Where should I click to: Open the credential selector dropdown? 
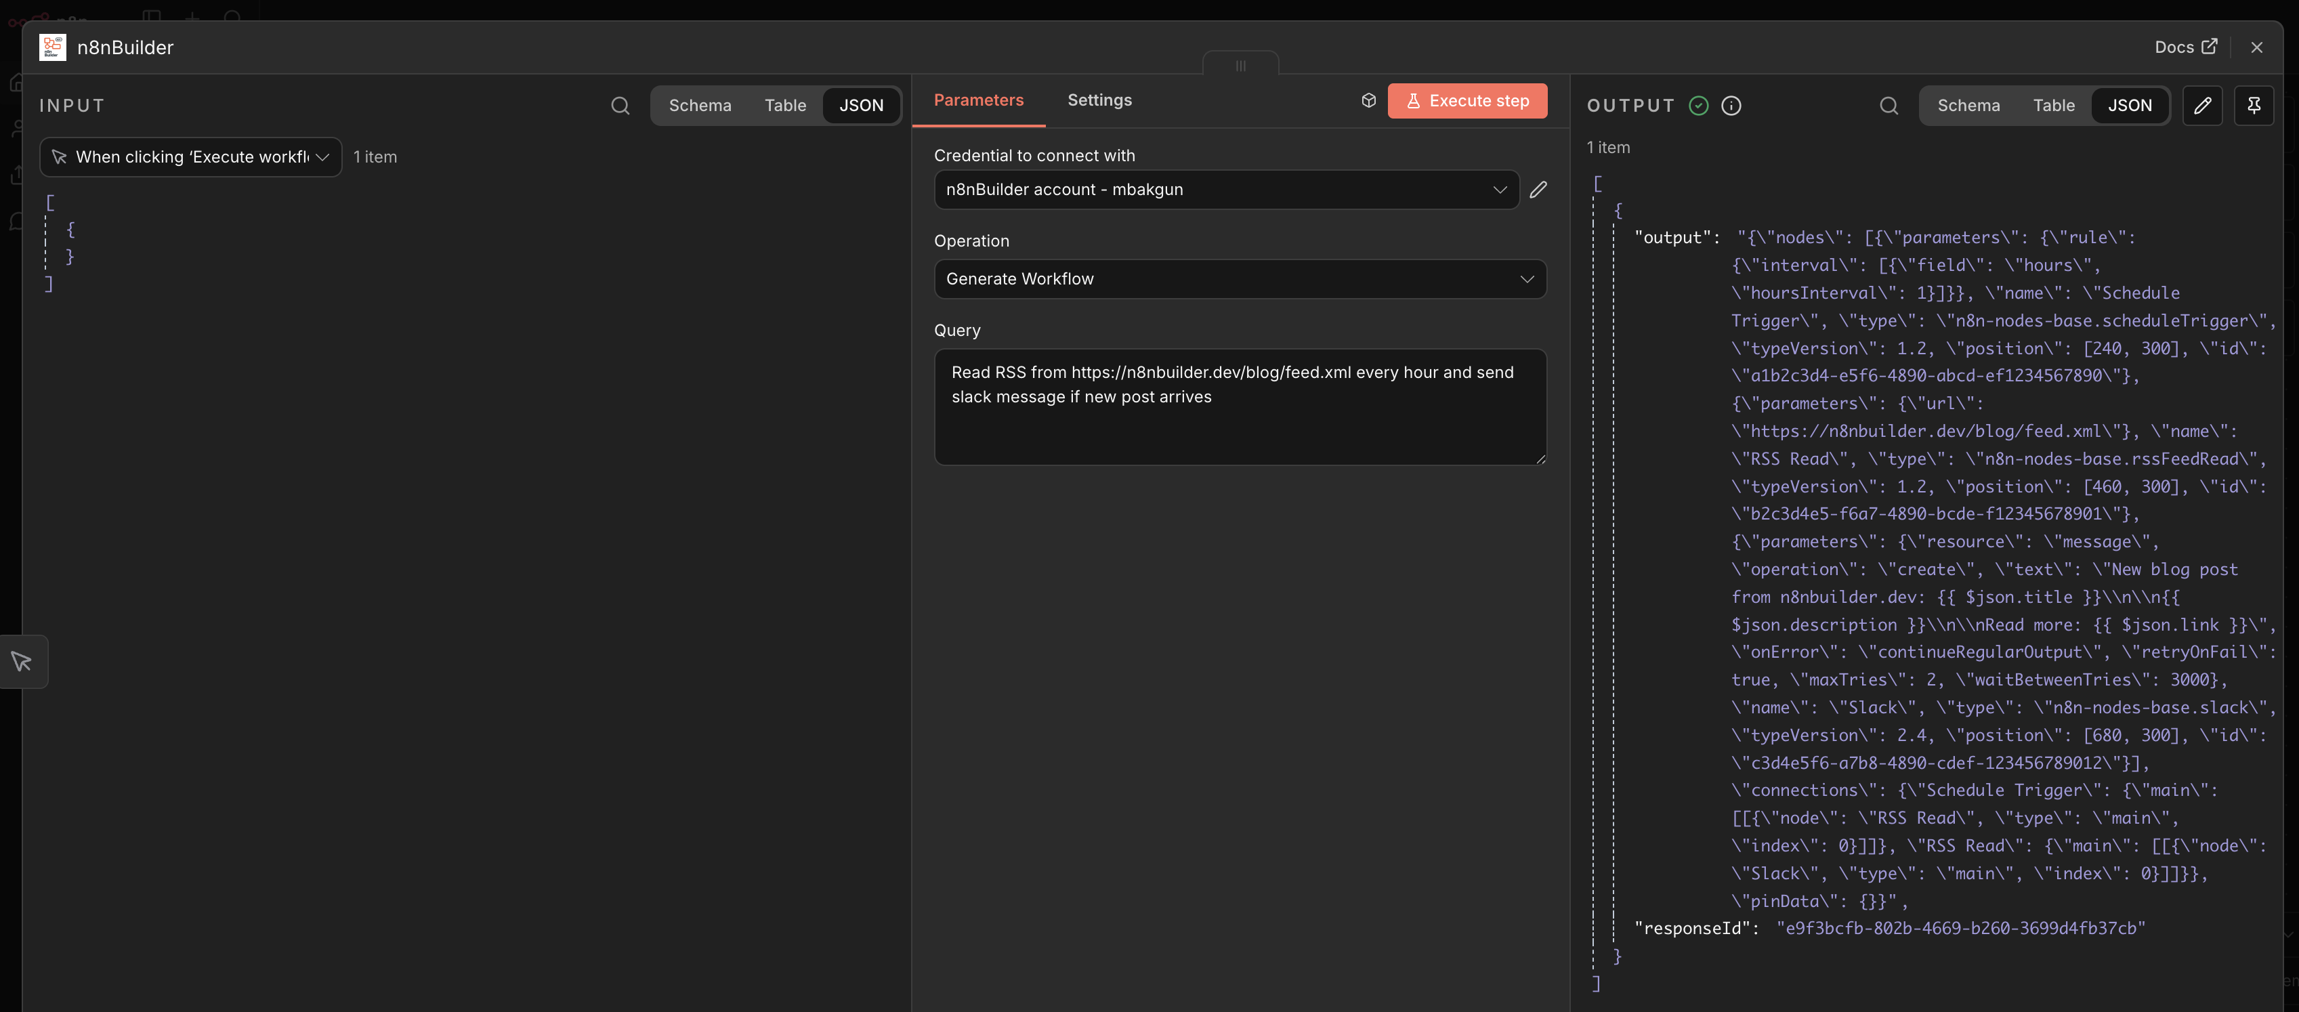click(x=1226, y=189)
